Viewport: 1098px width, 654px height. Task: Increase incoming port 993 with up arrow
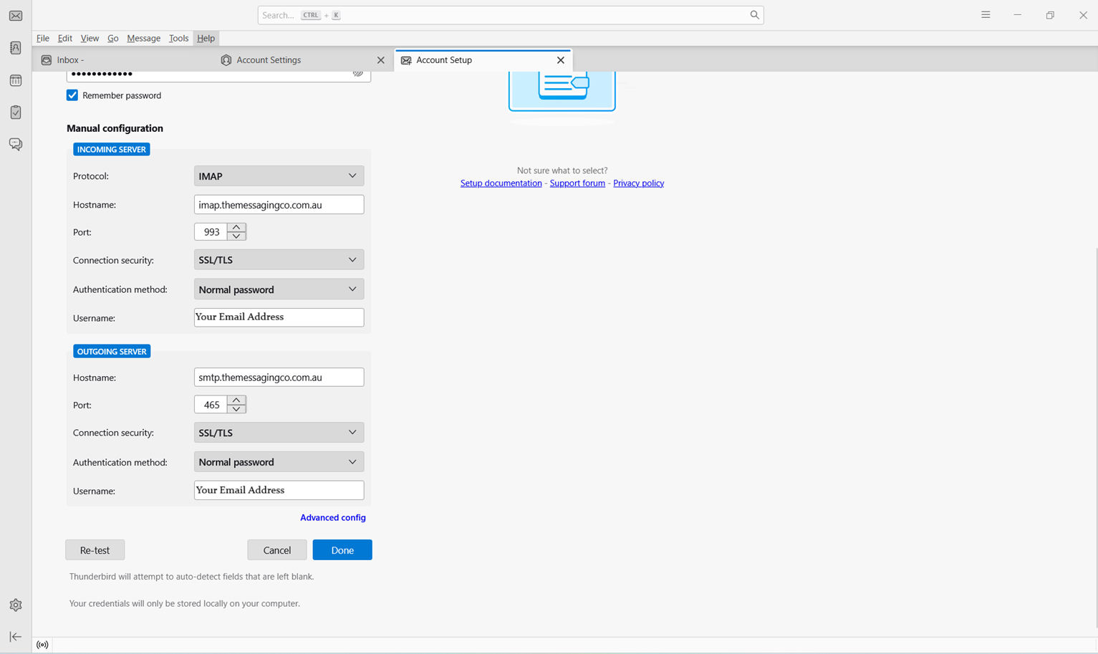click(x=236, y=228)
